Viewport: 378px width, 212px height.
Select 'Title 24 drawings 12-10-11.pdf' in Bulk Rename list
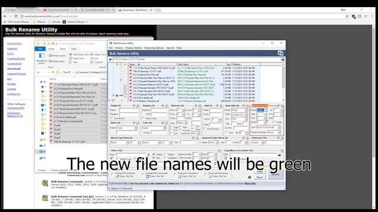(147, 71)
